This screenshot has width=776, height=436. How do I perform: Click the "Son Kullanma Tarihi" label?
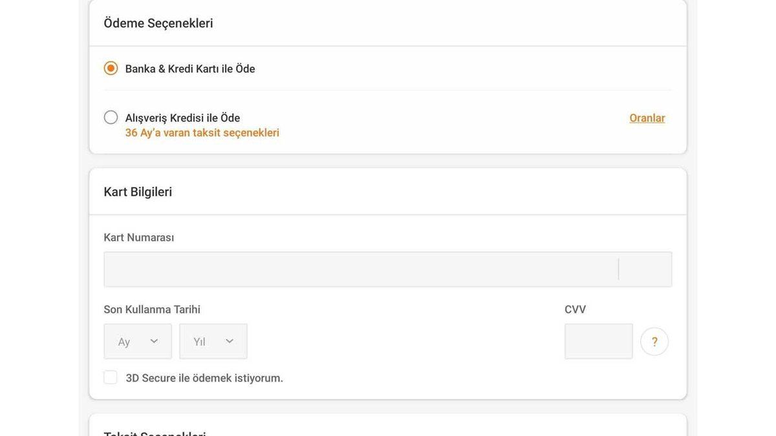pos(151,309)
